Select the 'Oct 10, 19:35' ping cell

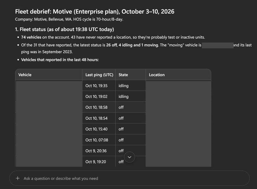click(99, 86)
